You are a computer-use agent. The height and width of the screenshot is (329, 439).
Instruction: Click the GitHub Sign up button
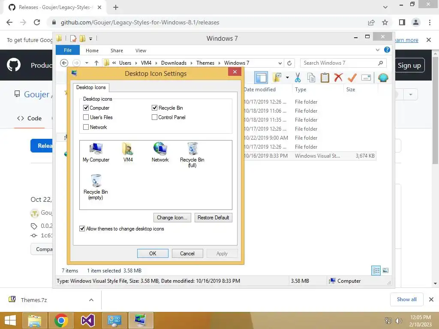pos(409,65)
